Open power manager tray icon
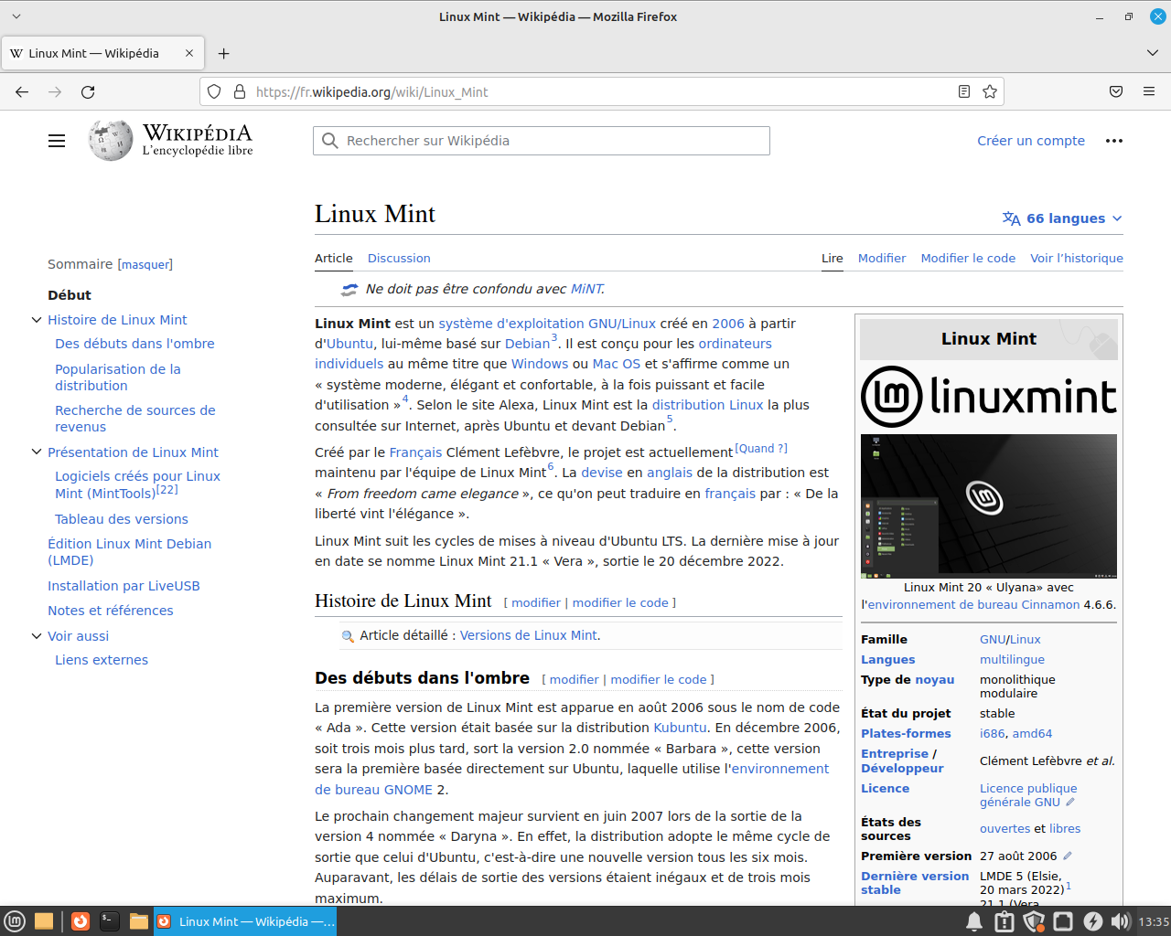Screen dimensions: 1171x936 coord(1092,921)
